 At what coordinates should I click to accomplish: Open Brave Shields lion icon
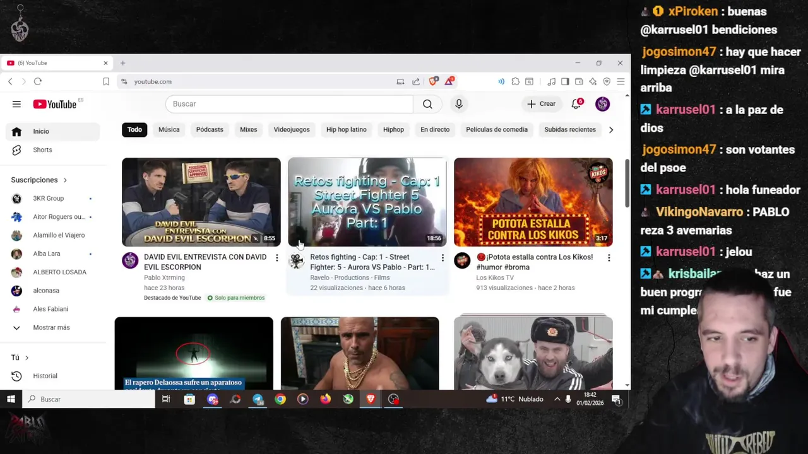click(x=433, y=81)
